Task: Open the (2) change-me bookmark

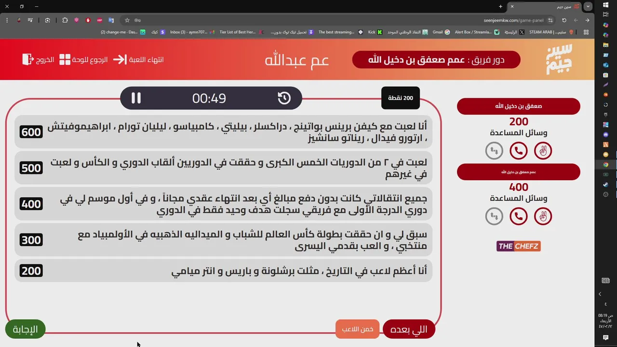Action: coord(123,32)
